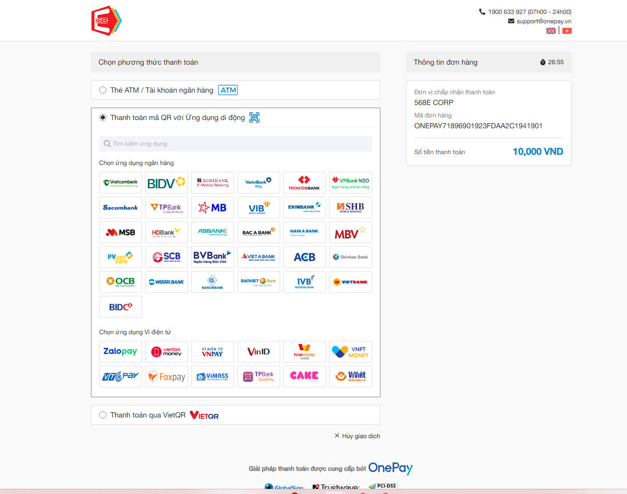Viewport: 627px width, 494px height.
Task: Pick the ViViet wallet tile
Action: pyautogui.click(x=350, y=377)
